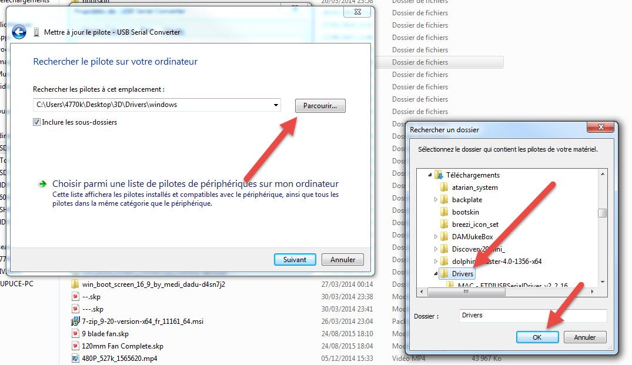
Task: Toggle Inclure les sous-dossiers checkbox
Action: (x=36, y=122)
